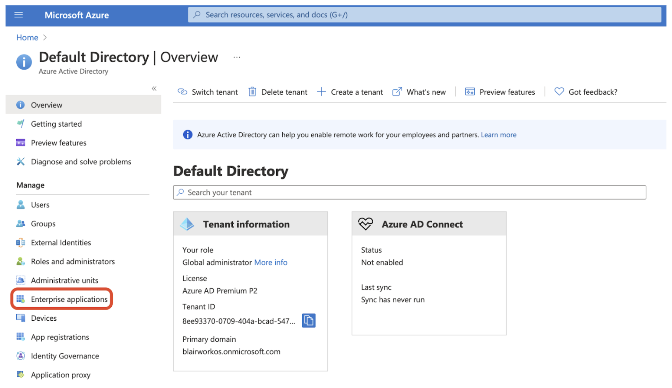672x388 pixels.
Task: Click What's new in the toolbar
Action: pos(419,92)
